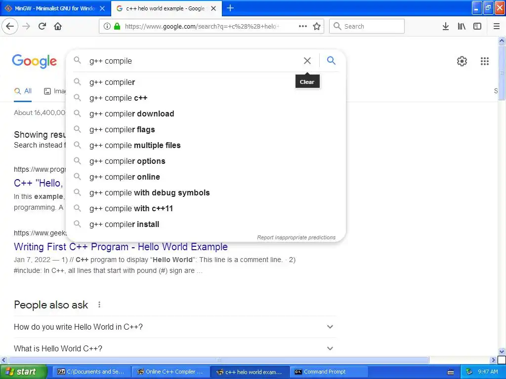Go back using the browser back arrow
The image size is (506, 379).
10,26
